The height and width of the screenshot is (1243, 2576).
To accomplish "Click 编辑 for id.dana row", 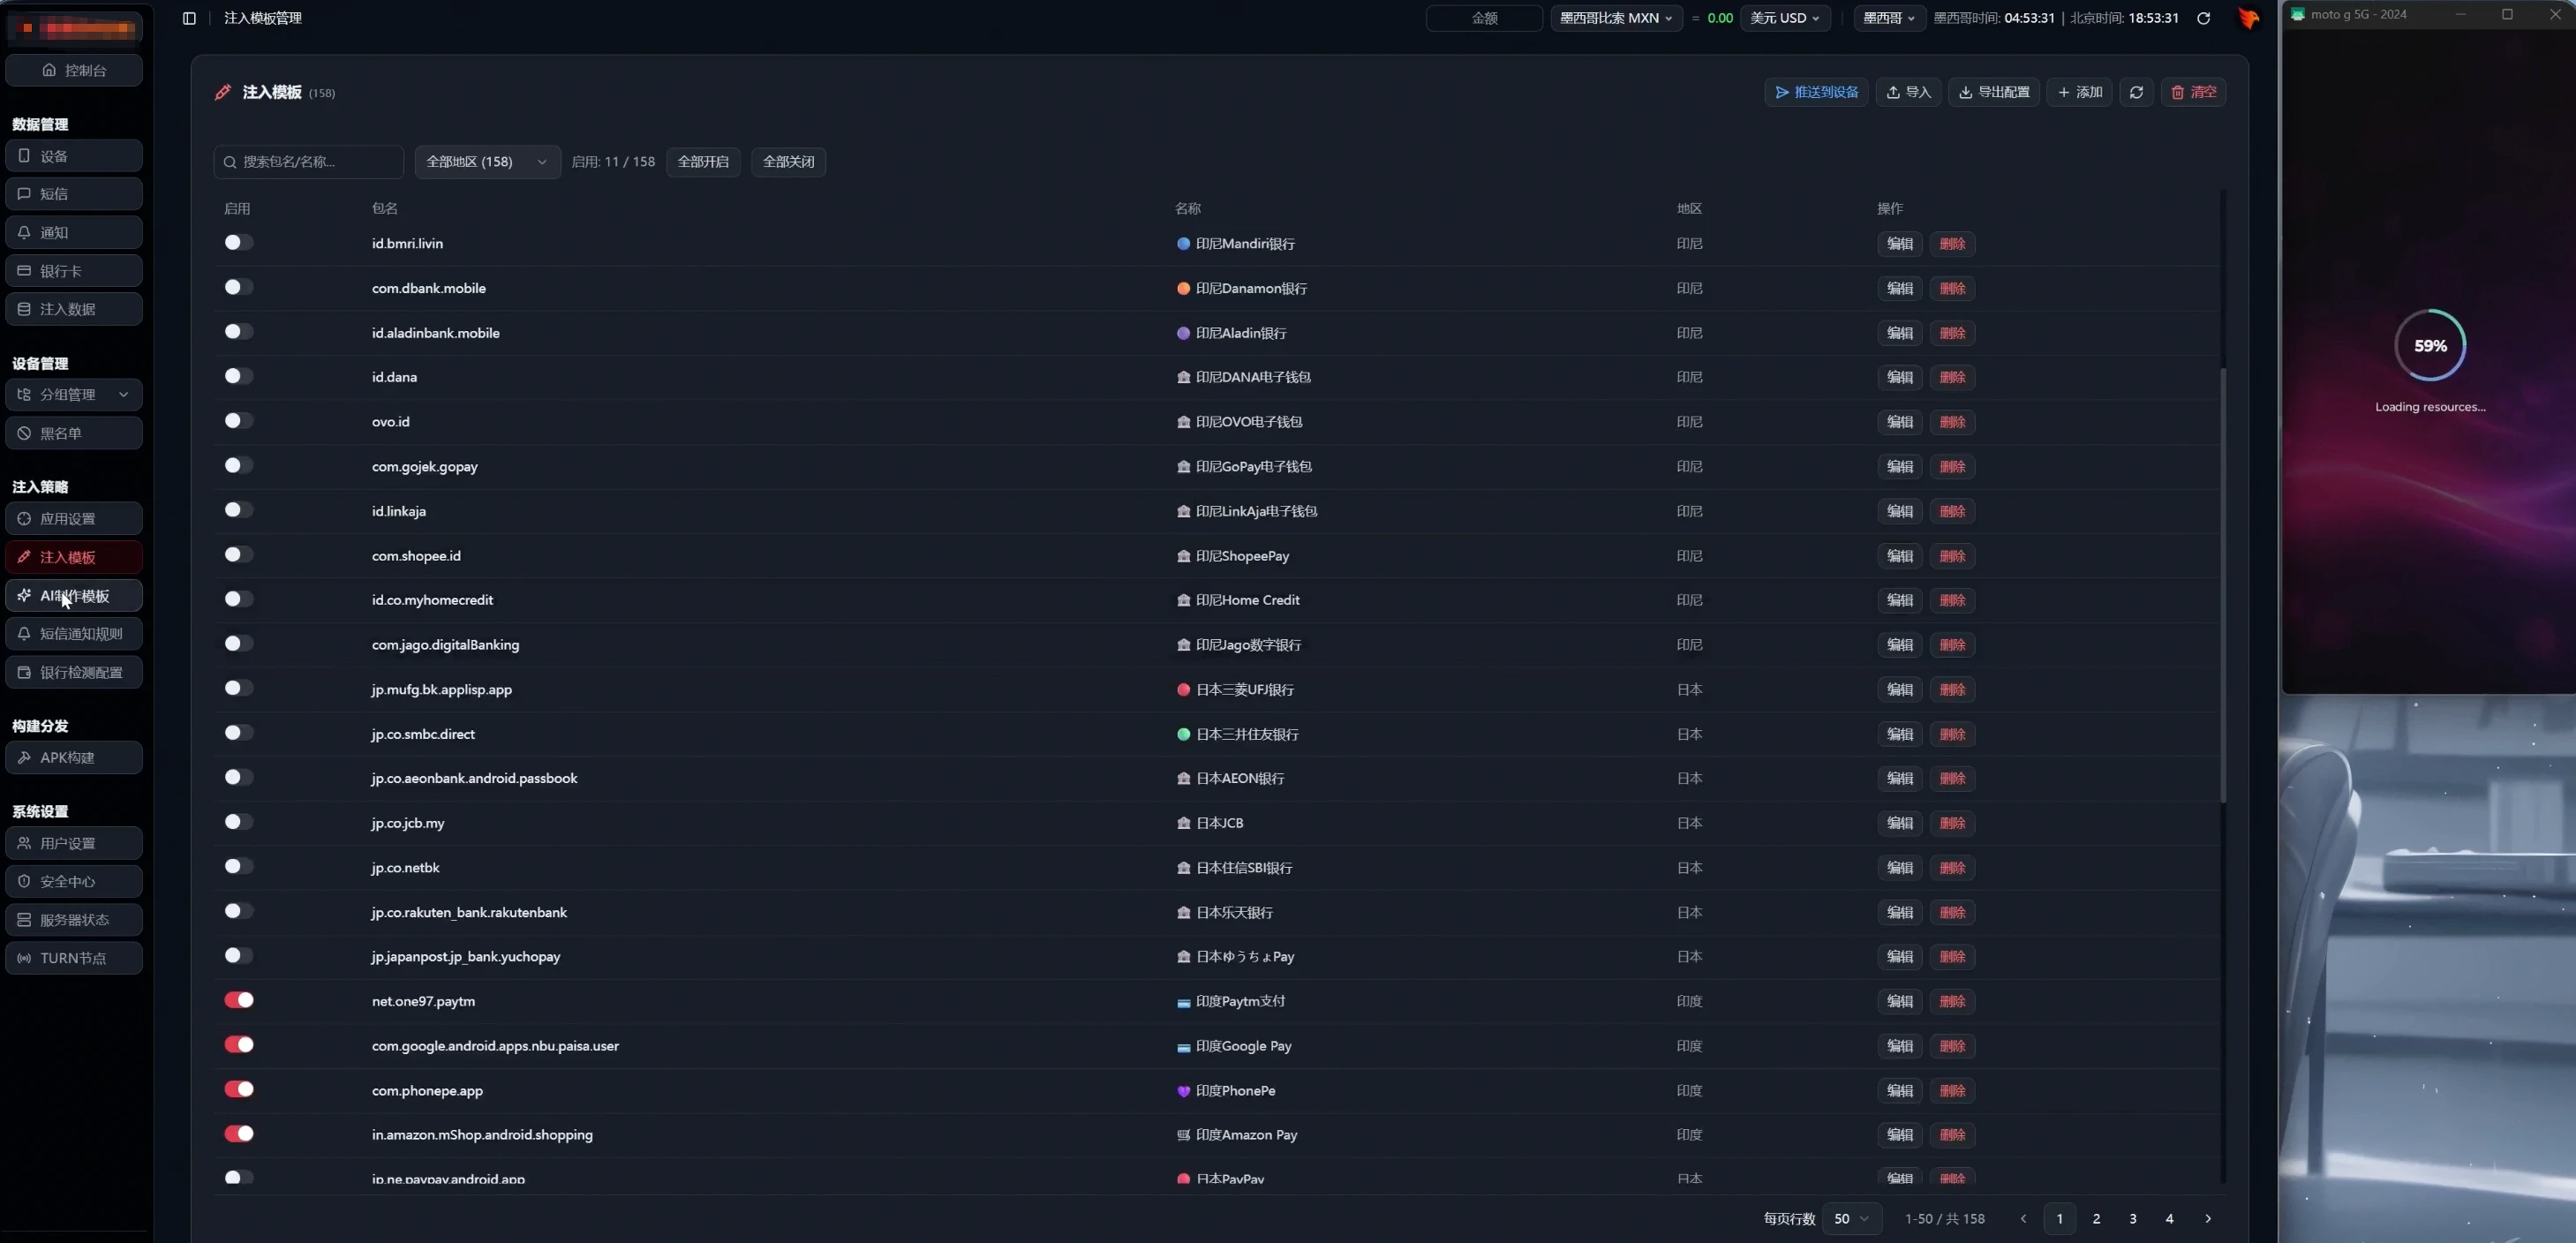I will (x=1899, y=377).
